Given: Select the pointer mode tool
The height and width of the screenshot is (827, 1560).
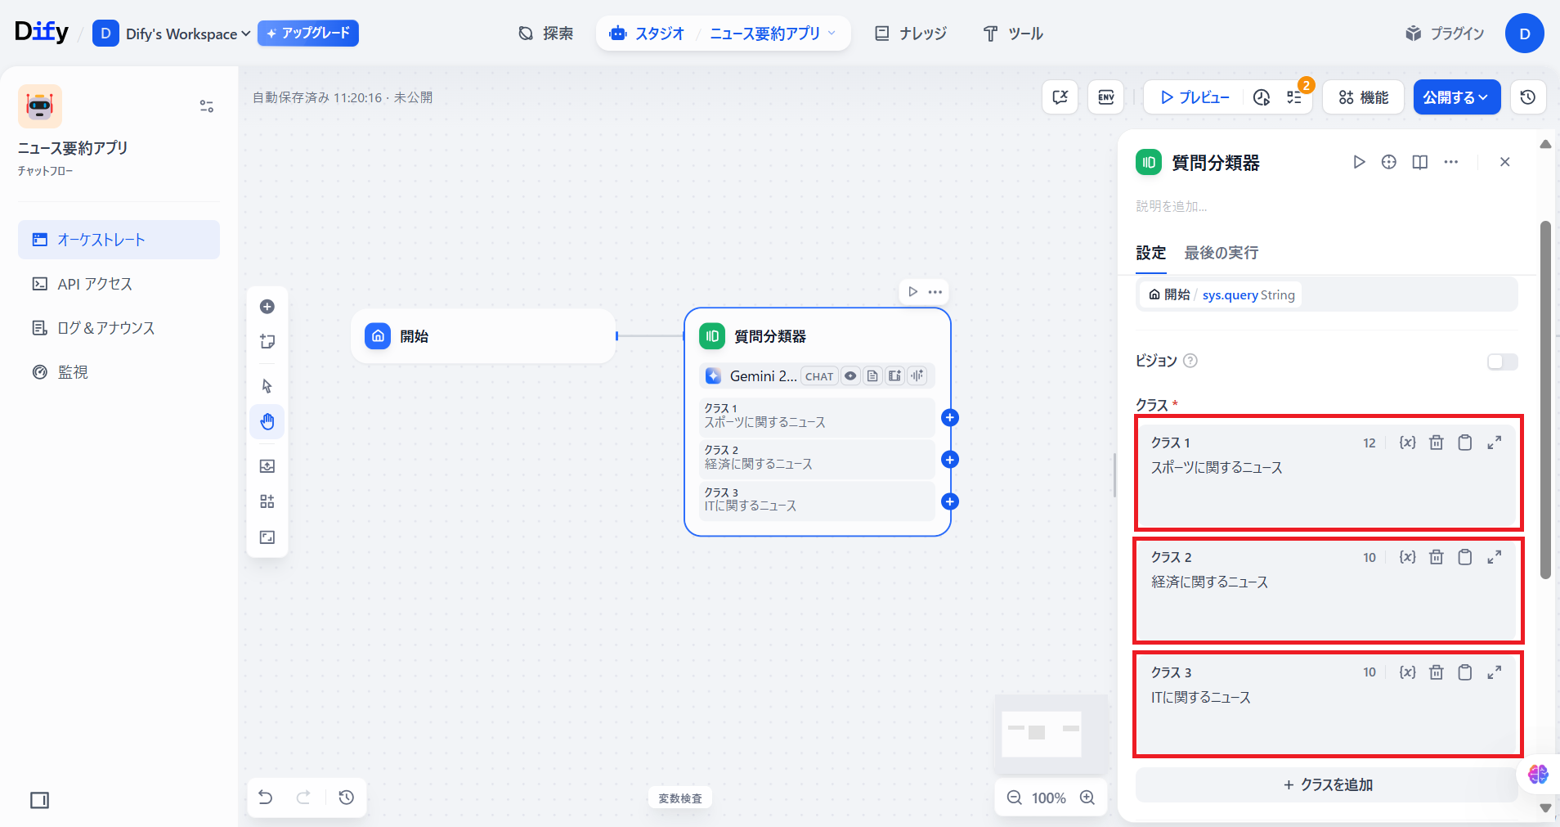Looking at the screenshot, I should coord(267,386).
